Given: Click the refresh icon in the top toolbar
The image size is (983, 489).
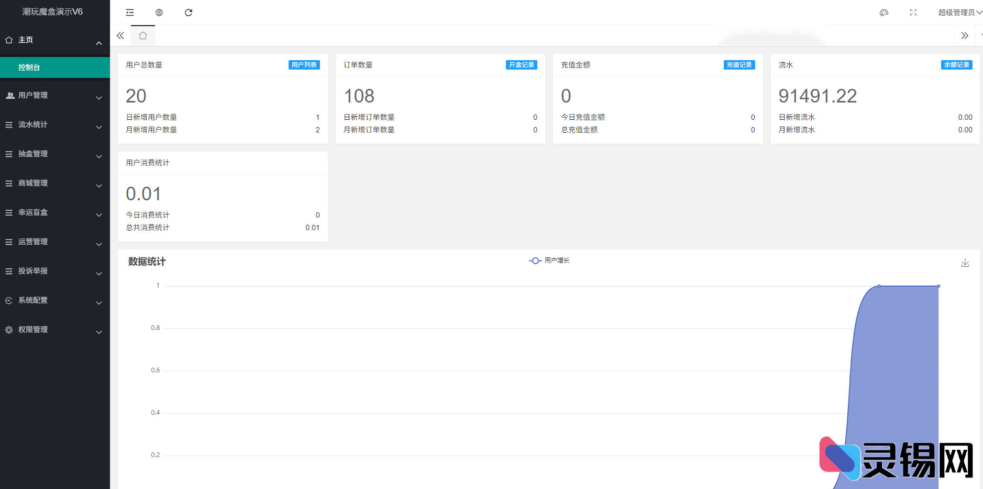Looking at the screenshot, I should (189, 13).
